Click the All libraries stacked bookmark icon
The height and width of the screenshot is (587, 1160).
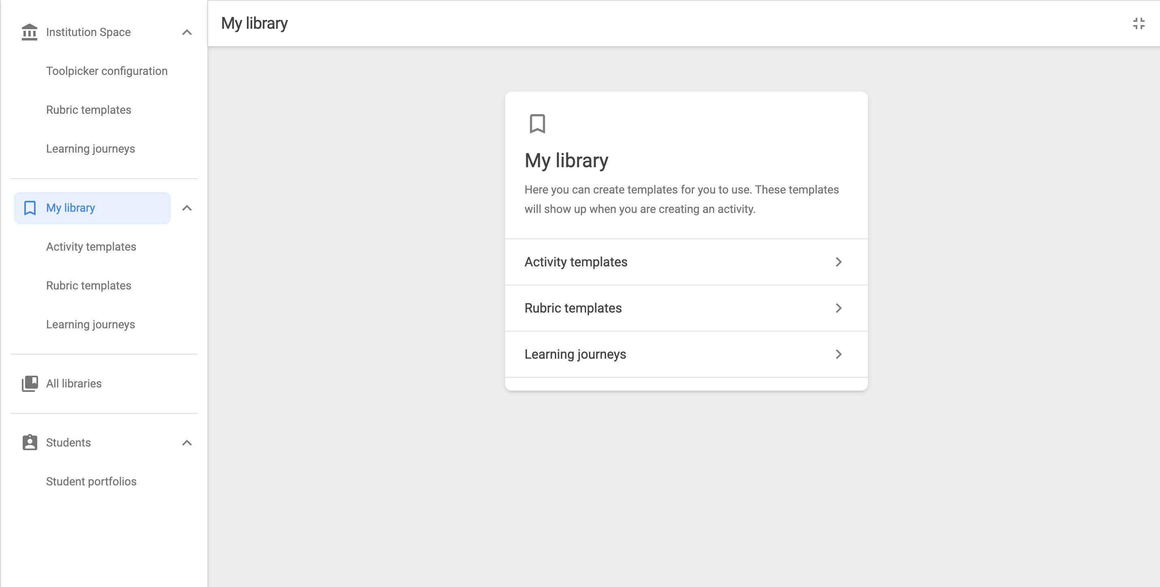(x=30, y=383)
